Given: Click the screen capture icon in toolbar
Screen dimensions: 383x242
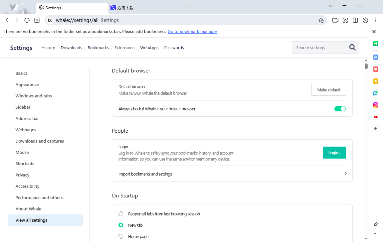Looking at the screenshot, I should click(x=345, y=20).
